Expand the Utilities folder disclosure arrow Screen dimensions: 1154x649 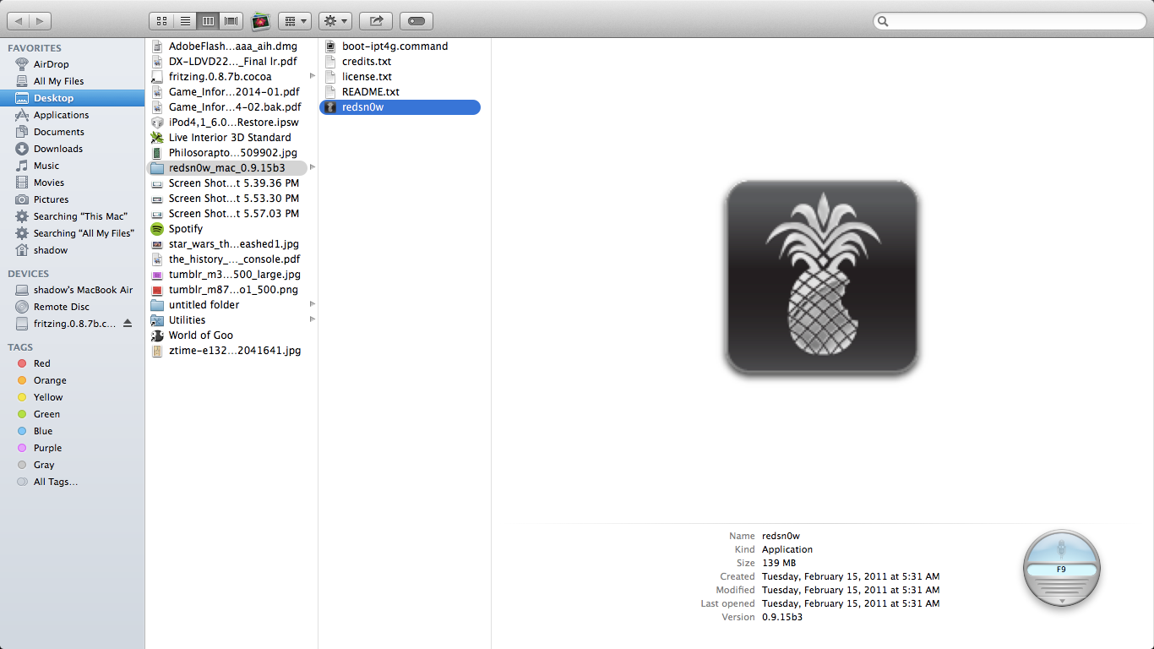pos(312,319)
